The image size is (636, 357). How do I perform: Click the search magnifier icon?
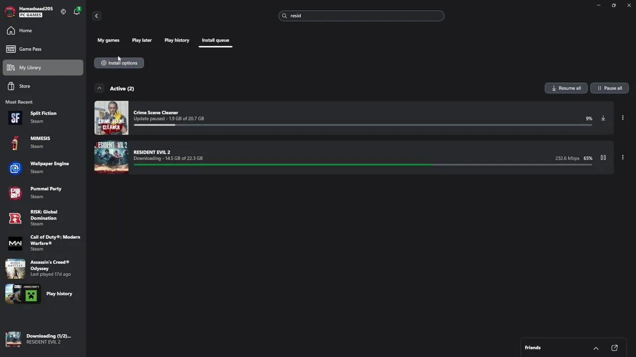click(285, 16)
